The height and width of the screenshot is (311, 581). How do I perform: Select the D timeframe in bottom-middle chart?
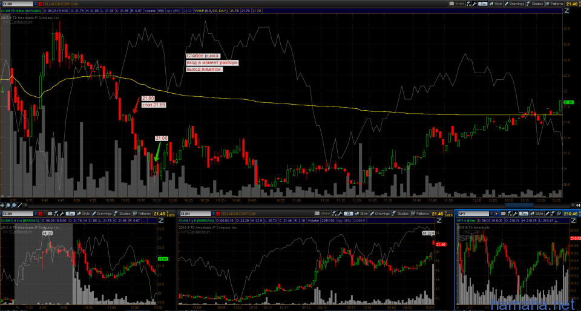(x=349, y=214)
